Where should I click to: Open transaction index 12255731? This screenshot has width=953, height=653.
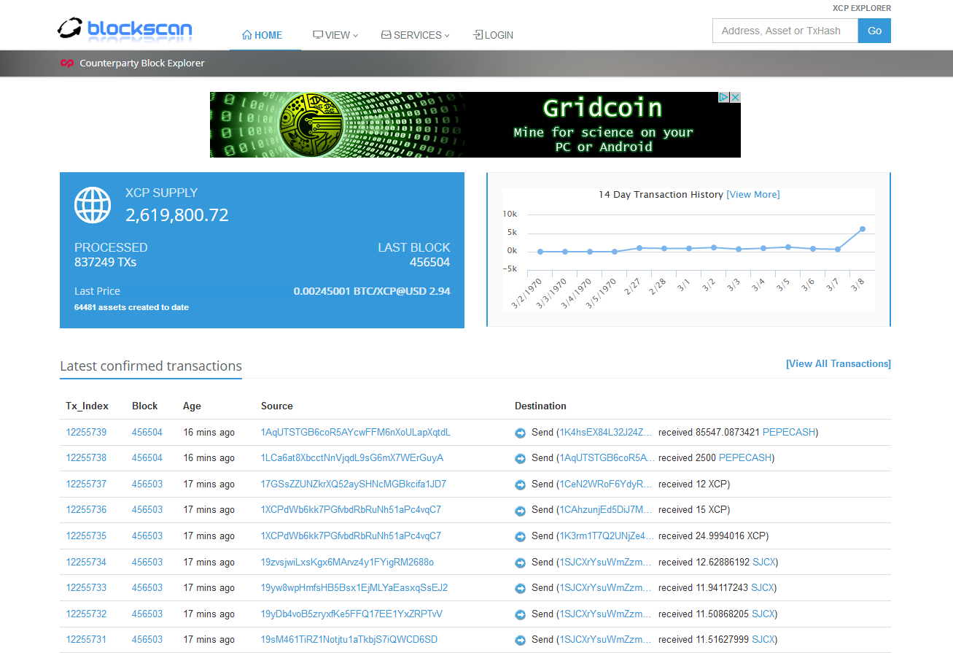point(86,639)
